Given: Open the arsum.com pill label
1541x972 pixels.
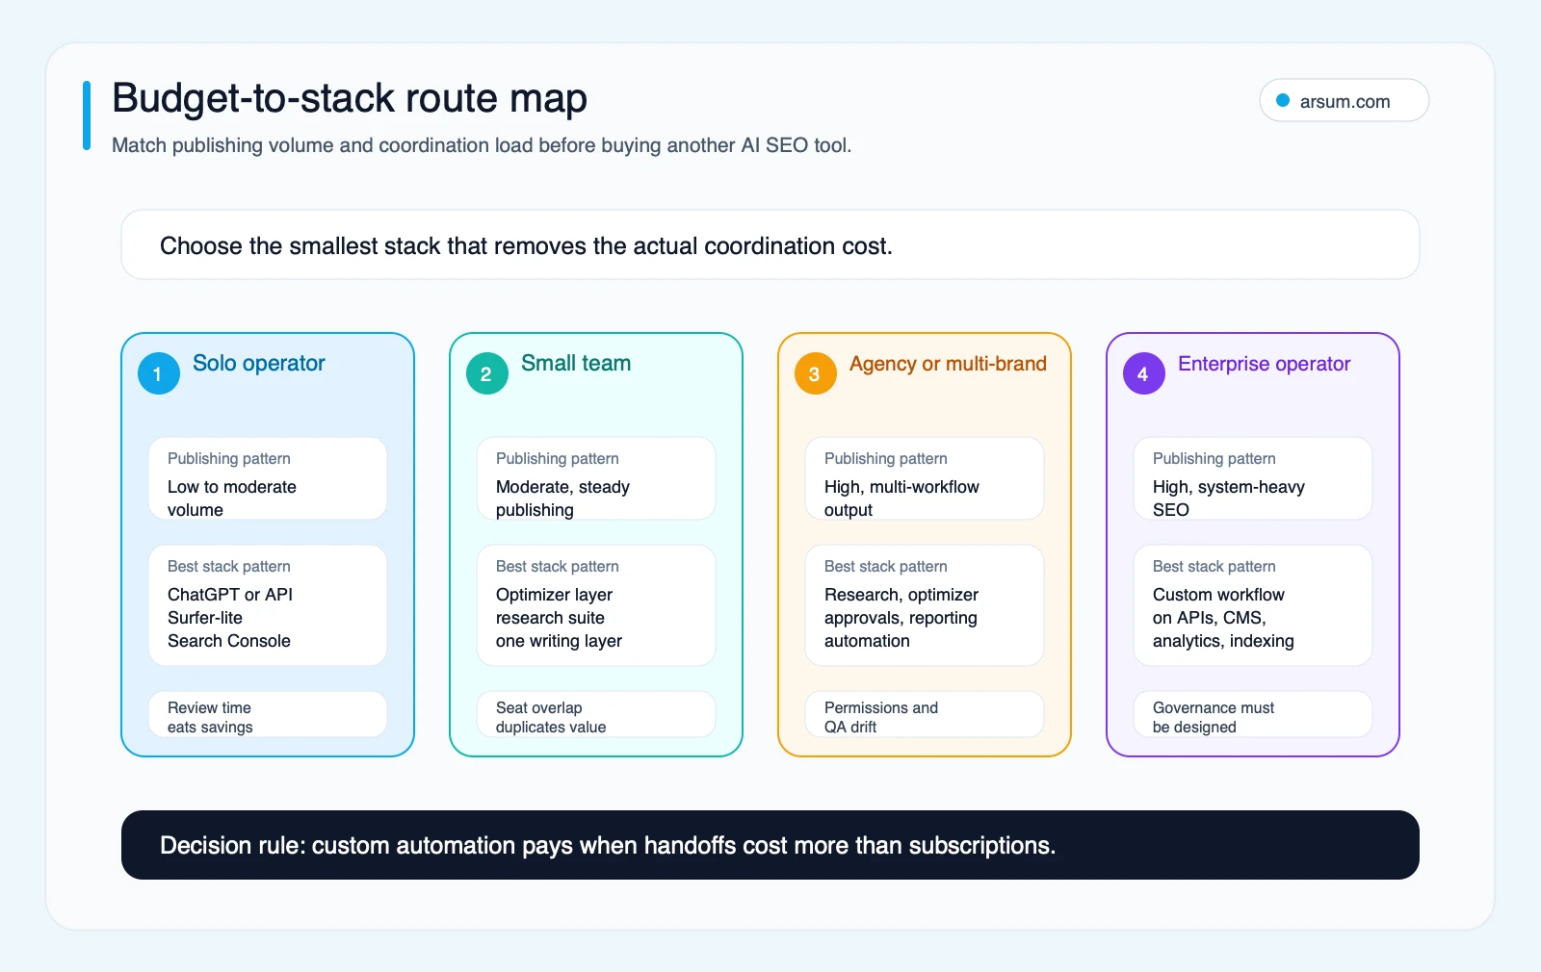Looking at the screenshot, I should (1345, 101).
